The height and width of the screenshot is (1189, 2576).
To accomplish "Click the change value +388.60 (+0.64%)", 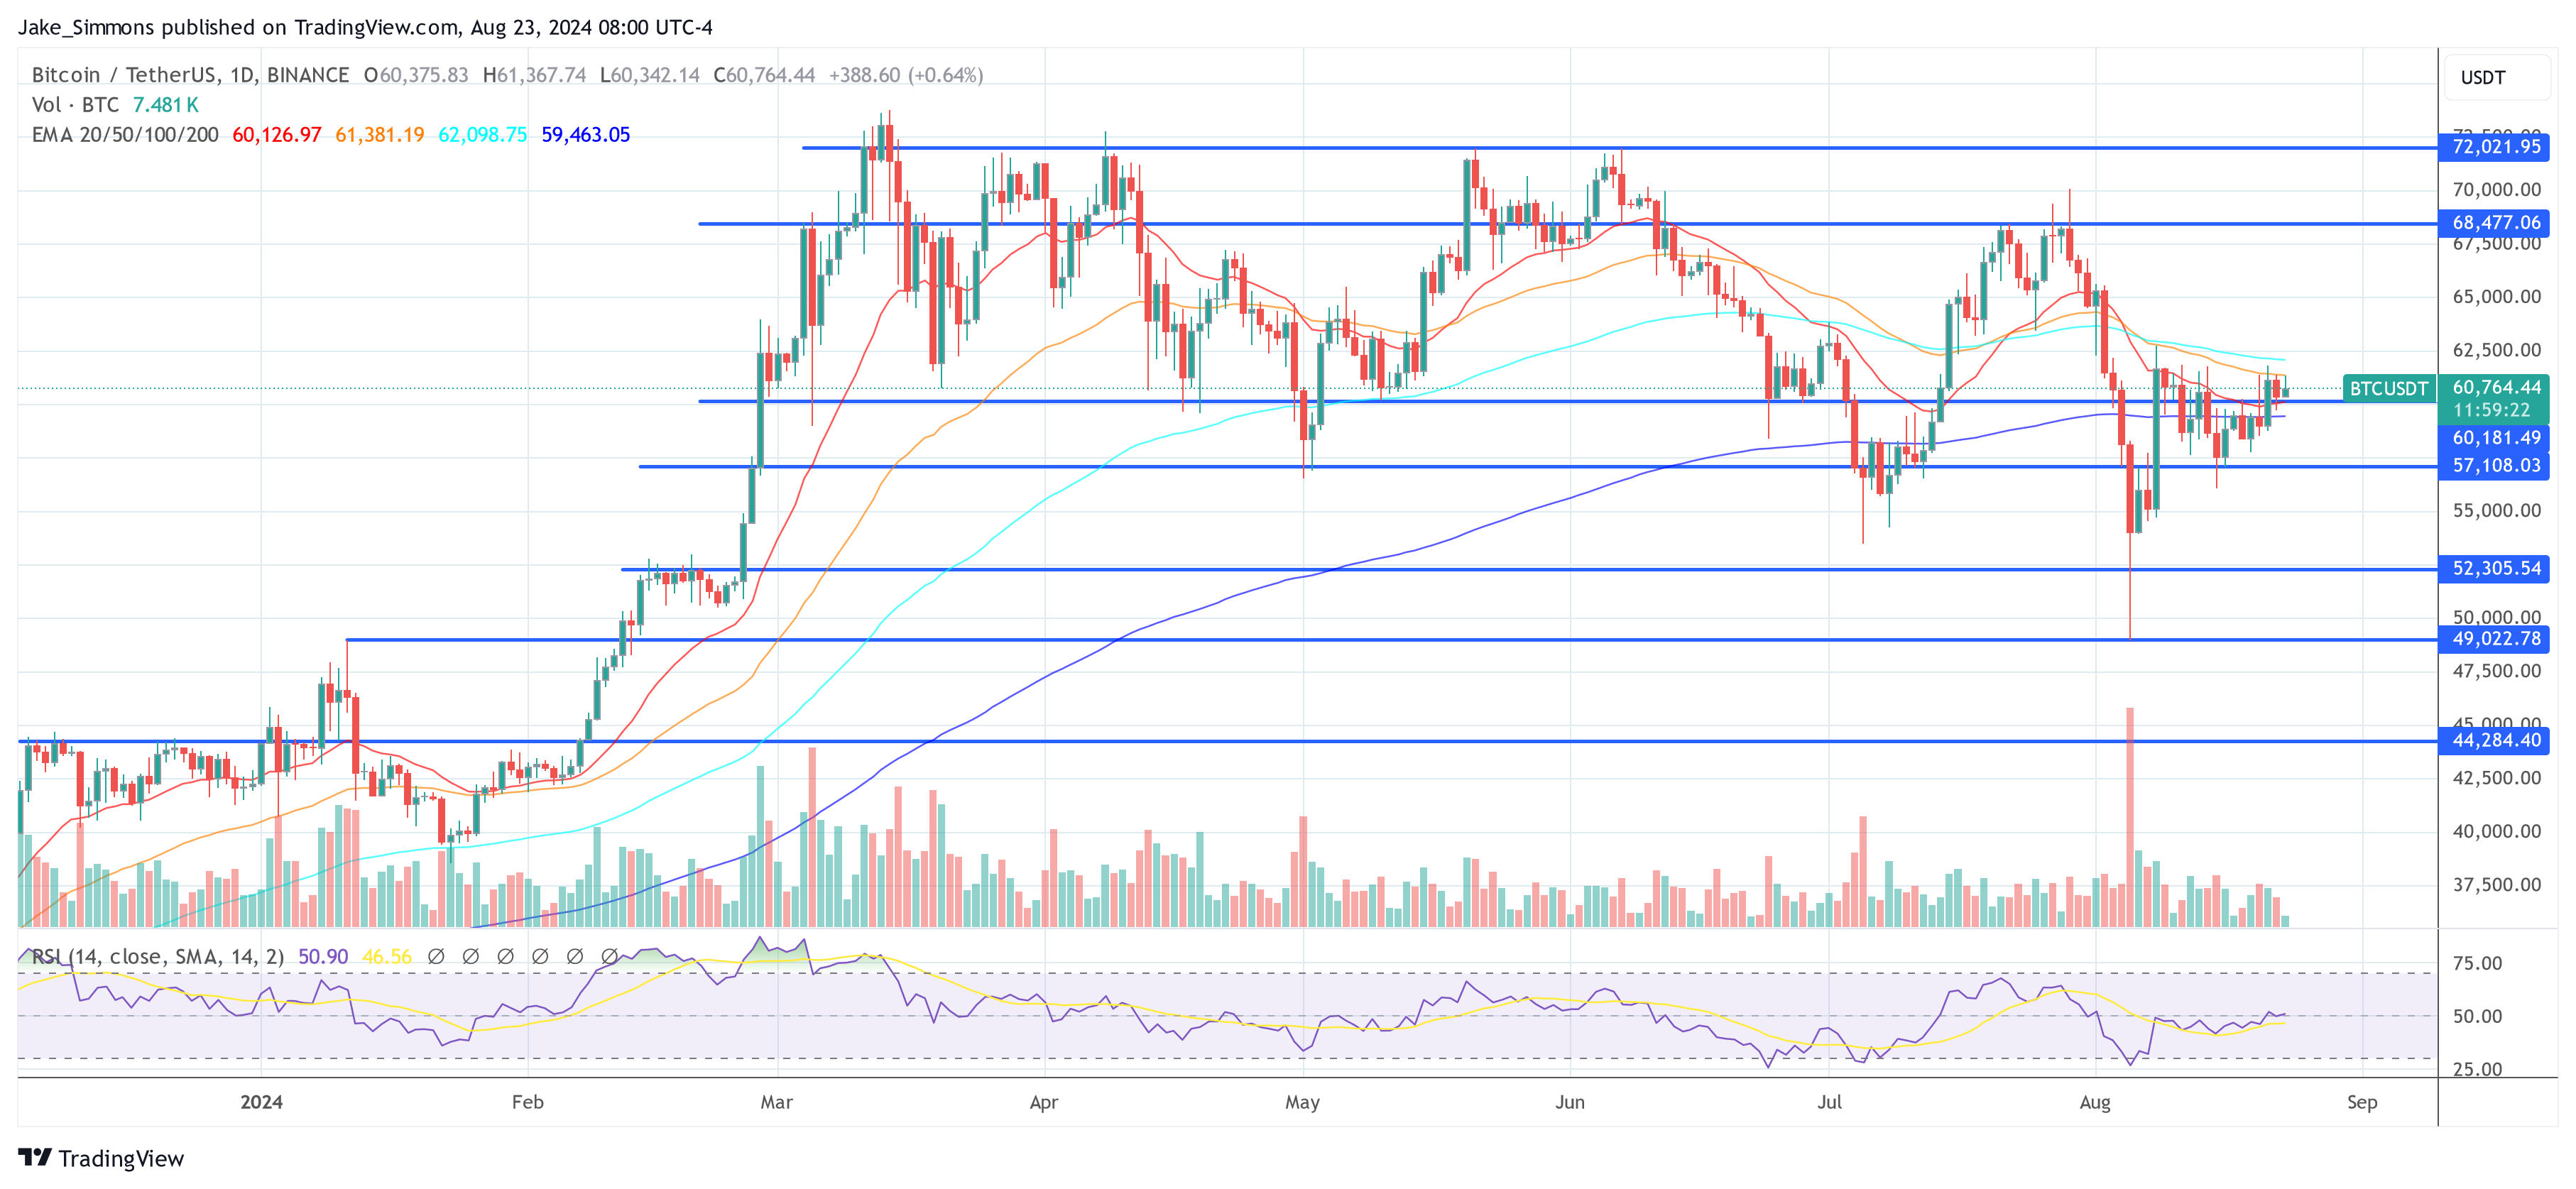I will [906, 75].
